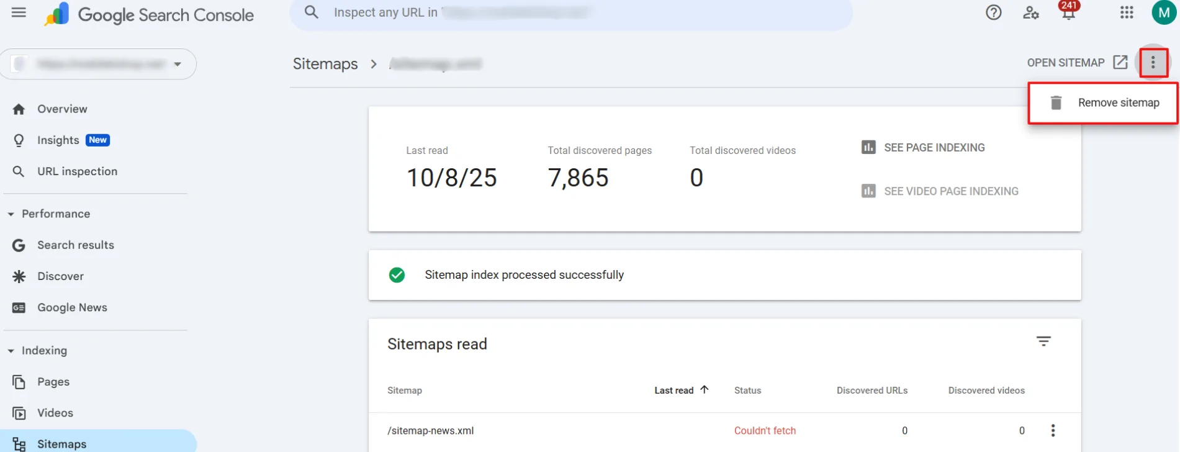This screenshot has width=1180, height=452.
Task: Click the sort arrow on the Last read column
Action: (x=705, y=389)
